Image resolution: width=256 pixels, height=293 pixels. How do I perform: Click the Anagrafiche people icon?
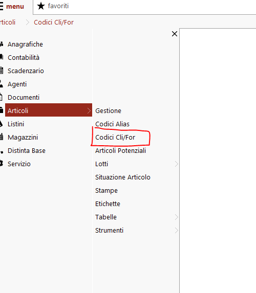point(2,44)
